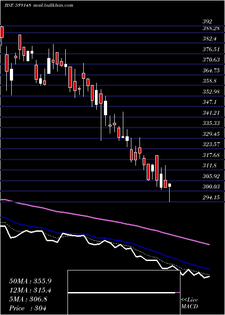Click the 12MA : 315.4 readout
This screenshot has width=225, height=315.
(30, 290)
